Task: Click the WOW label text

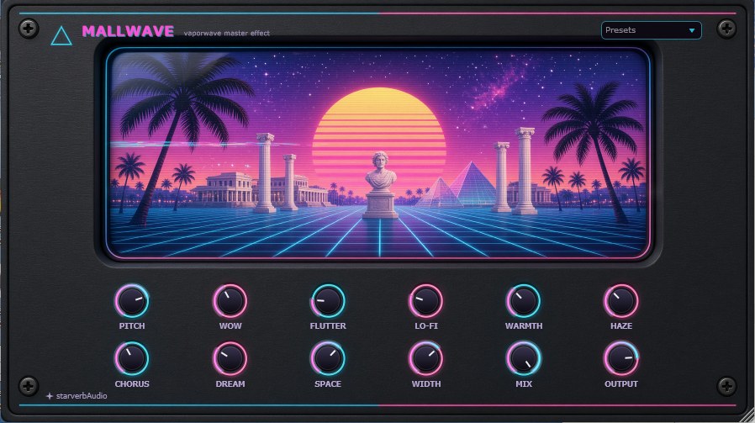Action: [230, 326]
